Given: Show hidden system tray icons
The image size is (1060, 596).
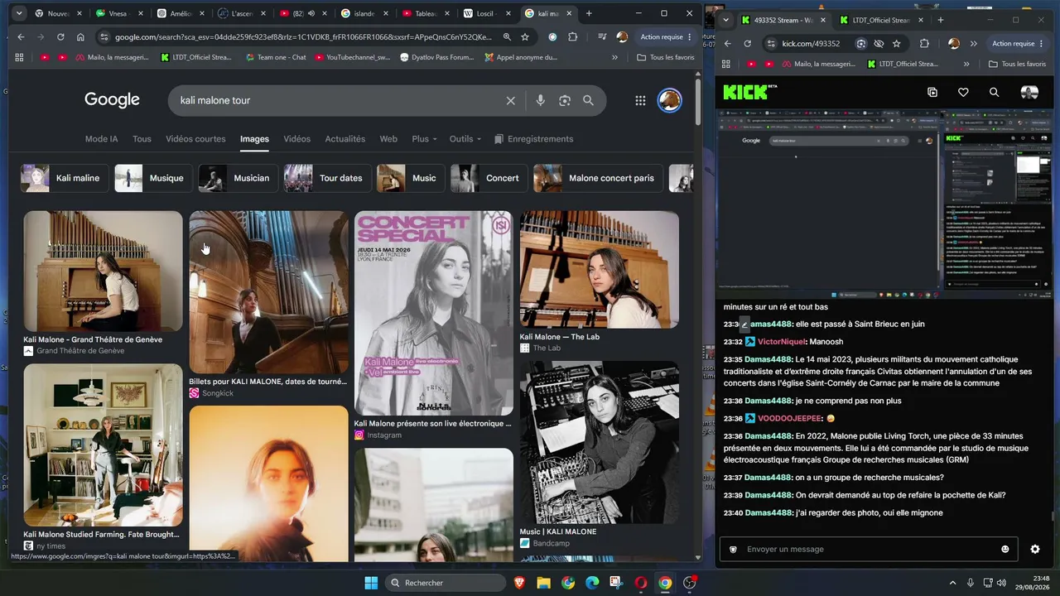Looking at the screenshot, I should pos(952,583).
